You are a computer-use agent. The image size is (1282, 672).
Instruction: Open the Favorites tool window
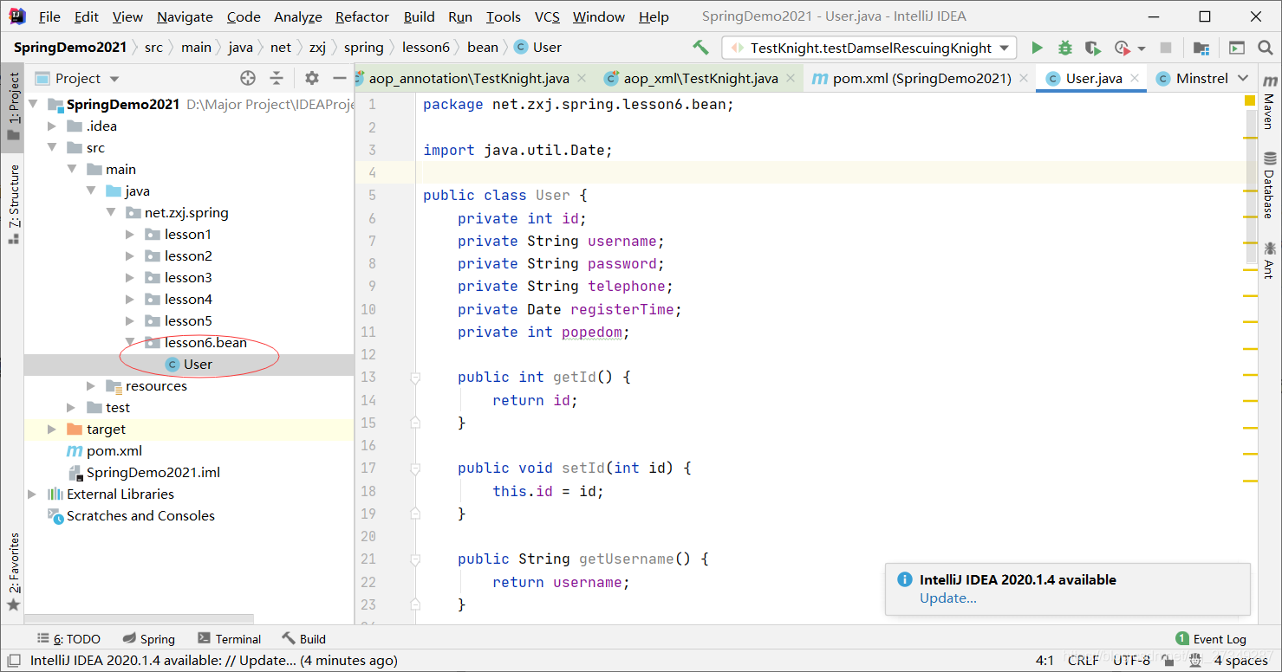coord(13,572)
